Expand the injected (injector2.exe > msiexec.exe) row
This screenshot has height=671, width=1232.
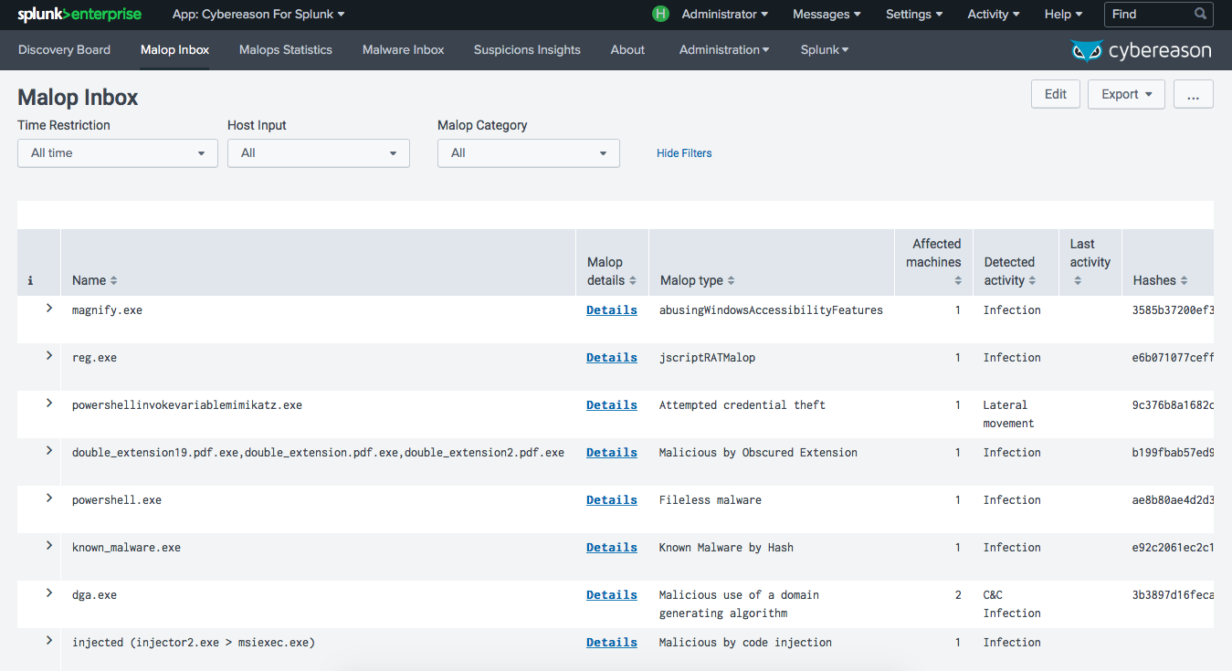pos(49,641)
